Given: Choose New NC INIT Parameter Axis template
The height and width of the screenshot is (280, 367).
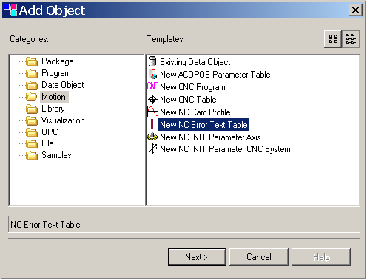Looking at the screenshot, I should pyautogui.click(x=210, y=137).
